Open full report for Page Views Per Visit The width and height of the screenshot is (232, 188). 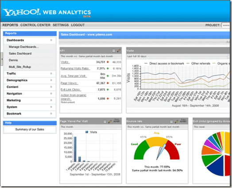click(117, 120)
